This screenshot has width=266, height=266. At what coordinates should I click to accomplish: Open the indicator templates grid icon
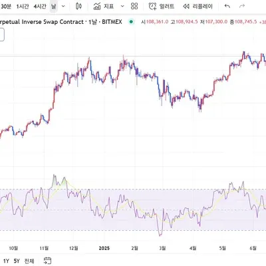pos(134,6)
